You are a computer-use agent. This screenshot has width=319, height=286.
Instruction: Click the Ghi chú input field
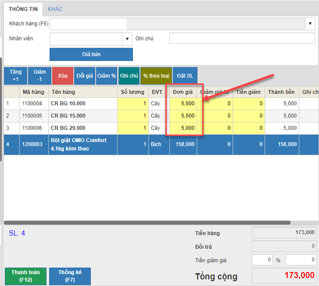click(x=242, y=39)
